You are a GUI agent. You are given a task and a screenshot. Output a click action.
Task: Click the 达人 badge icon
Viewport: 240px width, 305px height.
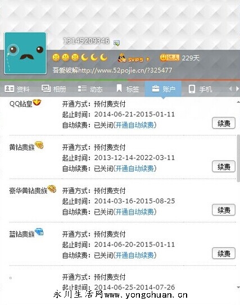click(x=170, y=58)
